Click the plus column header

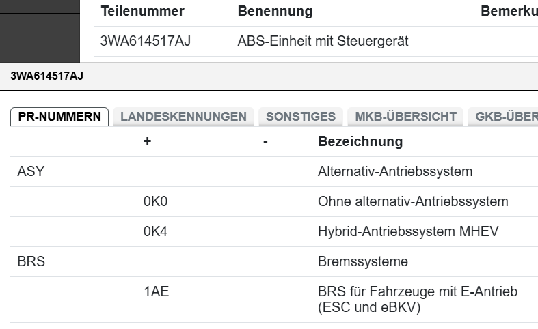147,142
